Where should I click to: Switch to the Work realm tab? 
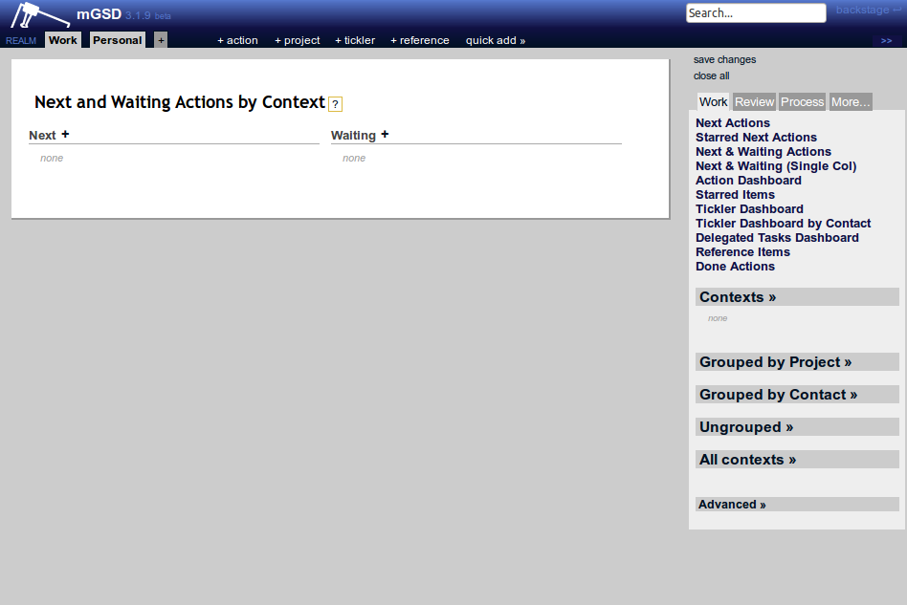pyautogui.click(x=62, y=40)
